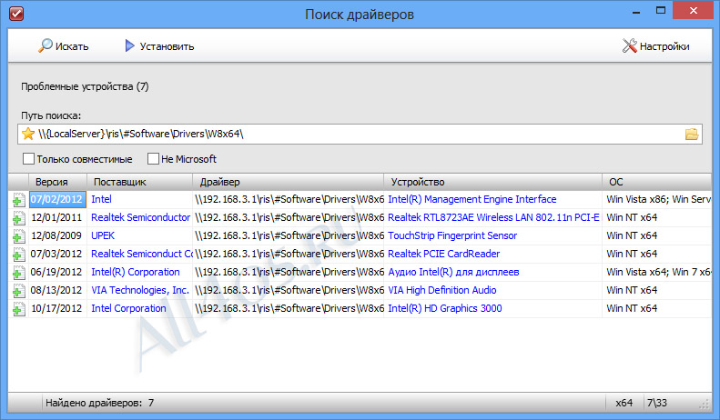Open Настройки settings
This screenshot has height=420, width=720.
click(655, 45)
